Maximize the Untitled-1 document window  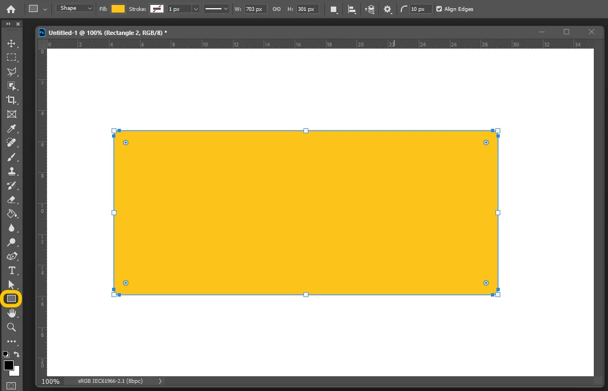tap(566, 32)
